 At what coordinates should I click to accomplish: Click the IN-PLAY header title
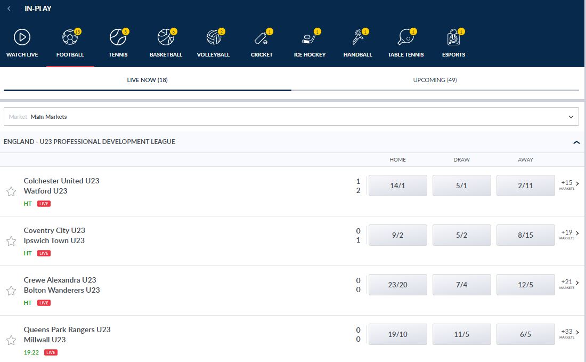point(38,9)
